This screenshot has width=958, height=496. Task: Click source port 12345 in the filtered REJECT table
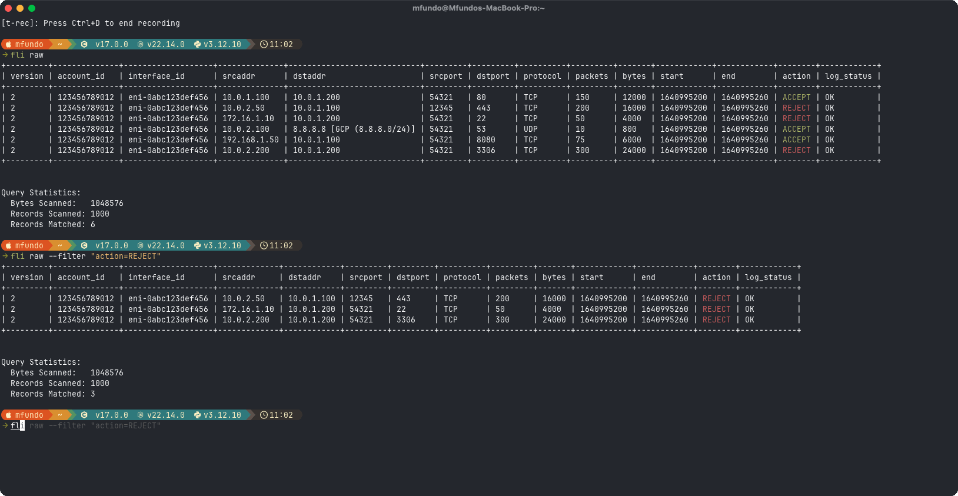[361, 298]
